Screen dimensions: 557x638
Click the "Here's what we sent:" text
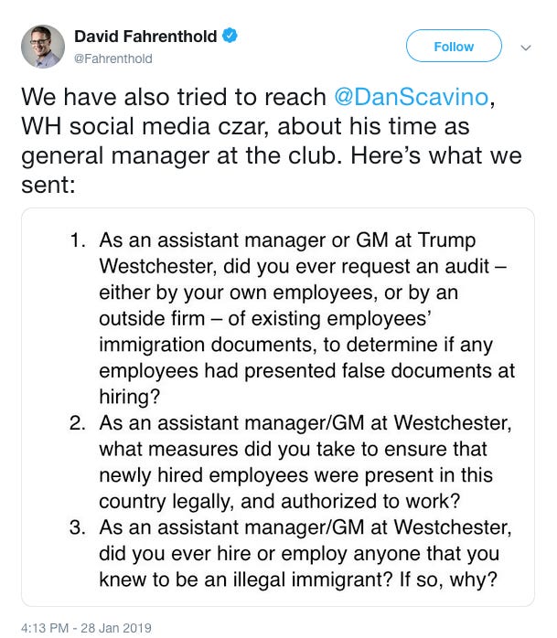tap(272, 170)
